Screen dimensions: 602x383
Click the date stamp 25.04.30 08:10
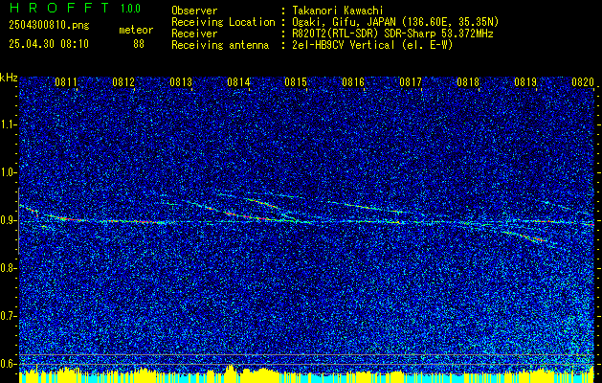click(49, 44)
